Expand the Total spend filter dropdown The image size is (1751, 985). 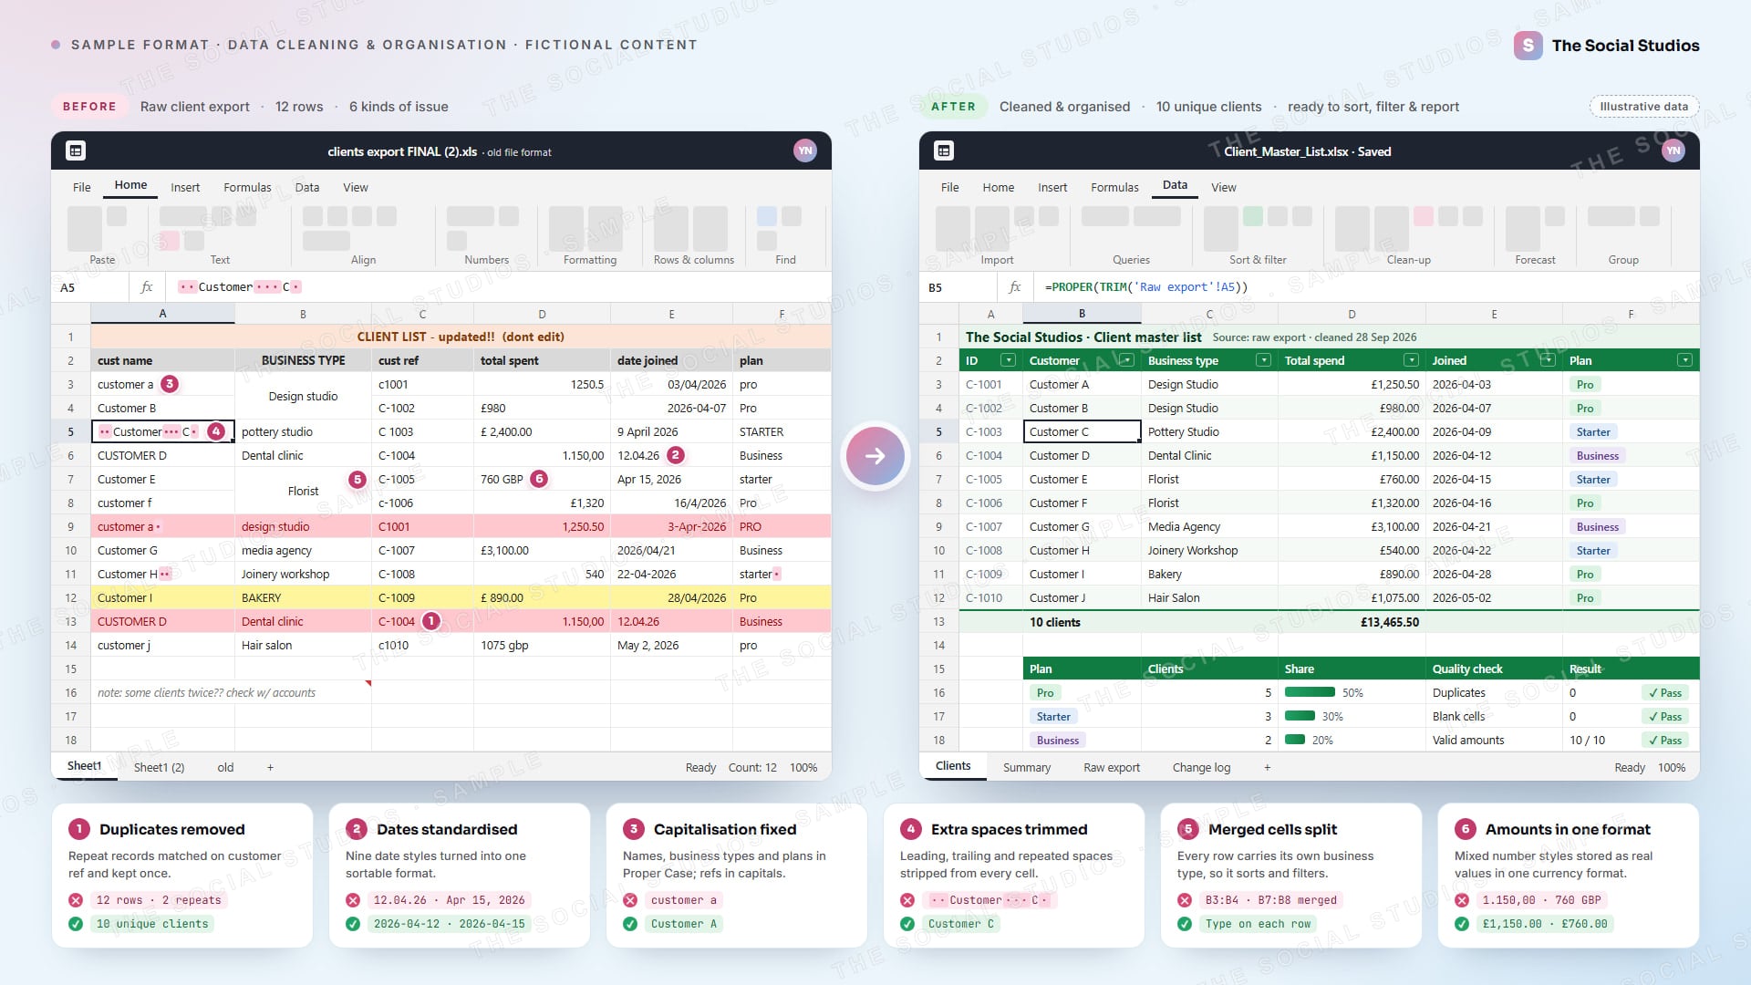pyautogui.click(x=1411, y=361)
